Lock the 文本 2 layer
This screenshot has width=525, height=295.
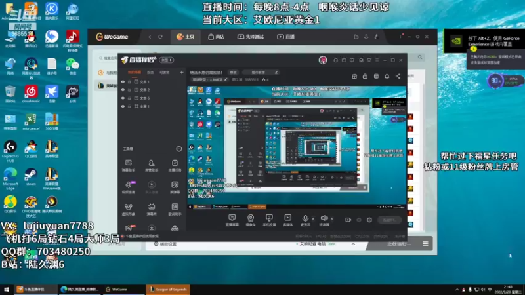(129, 90)
